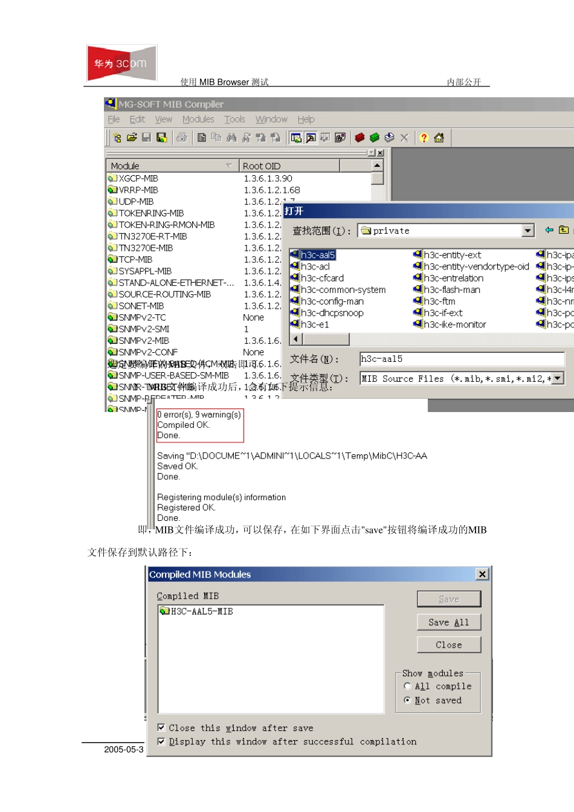Open the Modules menu
574x812 pixels.
click(x=198, y=120)
